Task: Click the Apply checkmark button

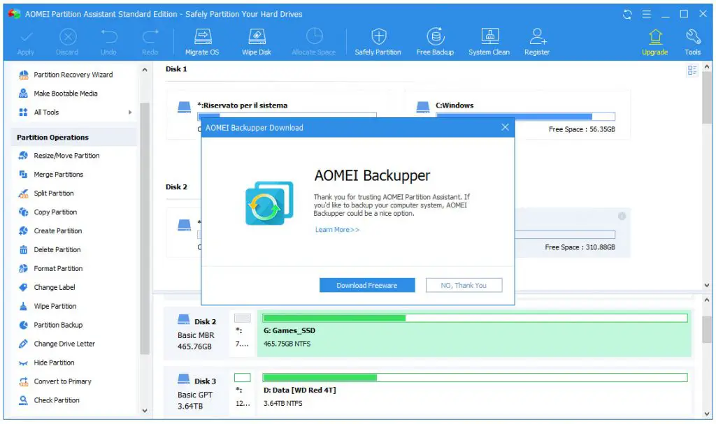Action: click(x=26, y=42)
